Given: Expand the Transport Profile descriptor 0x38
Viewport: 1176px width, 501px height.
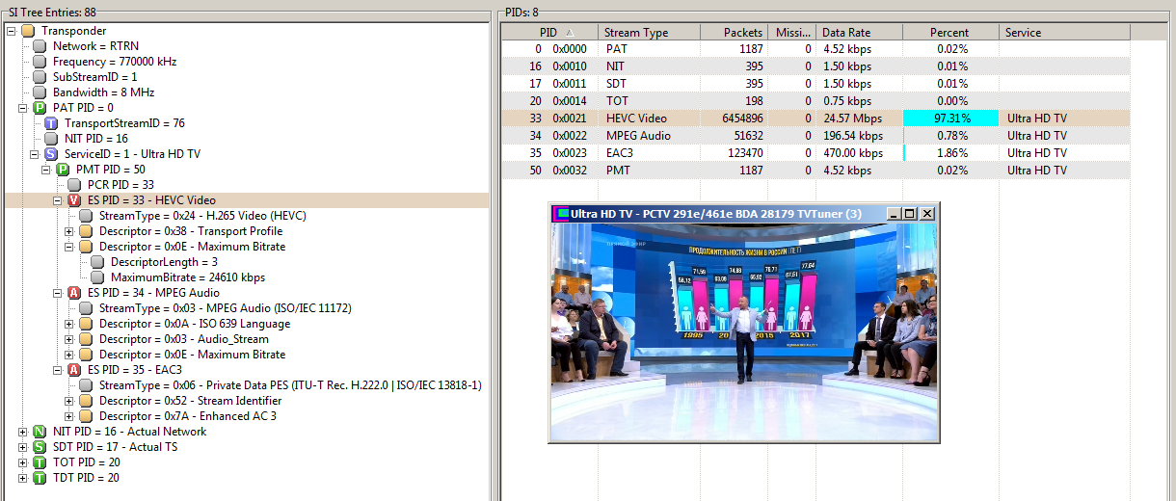Looking at the screenshot, I should pos(69,231).
